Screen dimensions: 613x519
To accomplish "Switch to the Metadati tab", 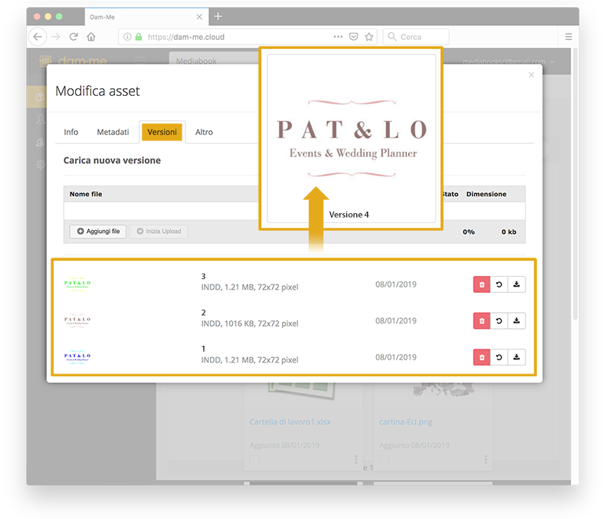I will click(x=113, y=132).
